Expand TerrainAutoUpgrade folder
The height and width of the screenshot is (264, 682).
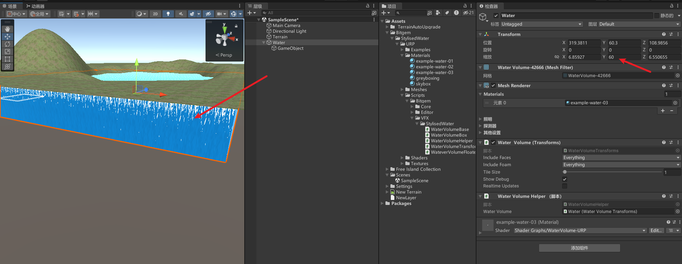387,27
